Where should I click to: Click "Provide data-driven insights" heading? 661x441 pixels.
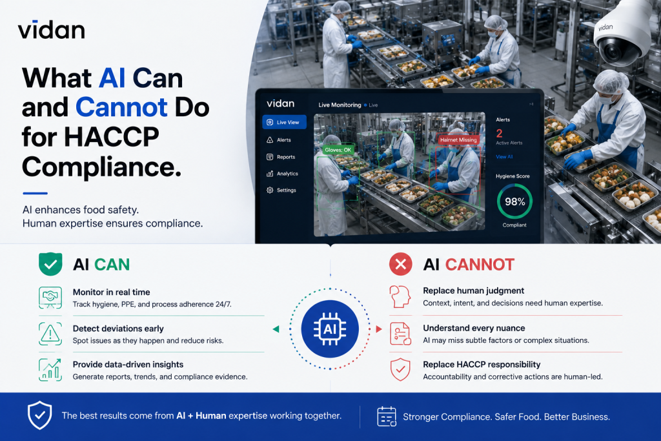(128, 364)
